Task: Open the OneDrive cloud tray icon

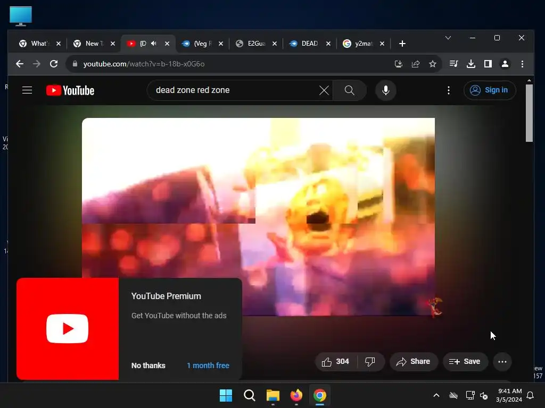Action: (453, 395)
